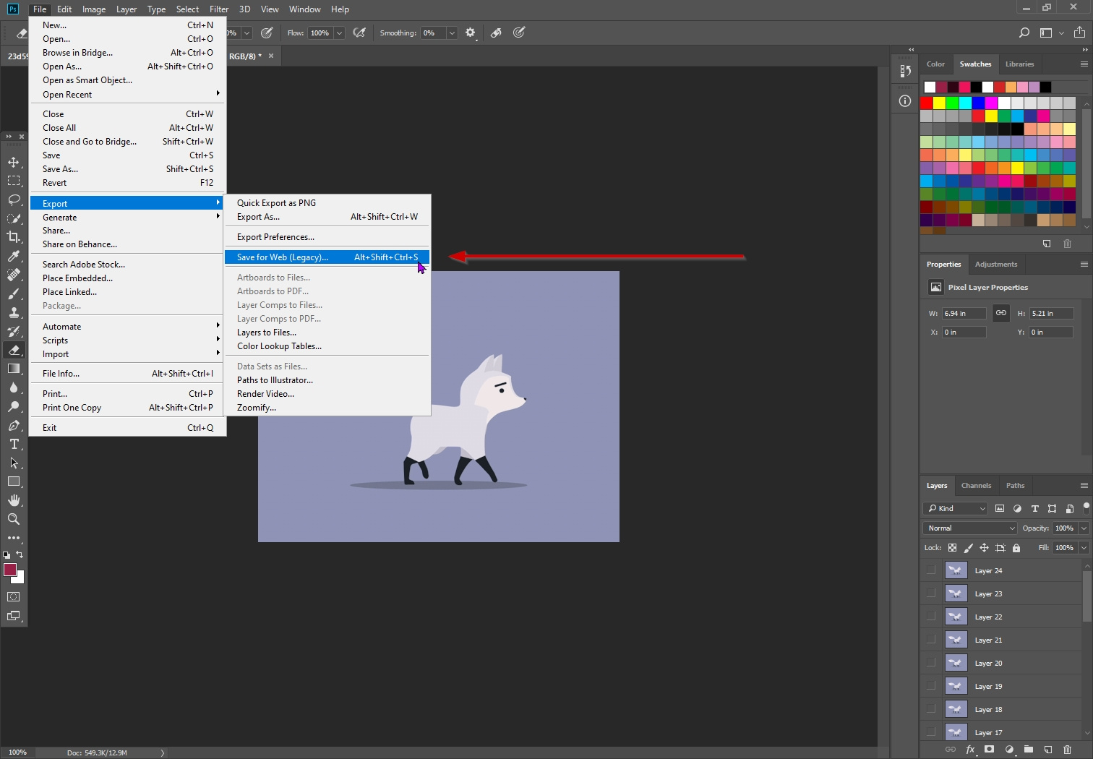Select the Crop tool

pyautogui.click(x=14, y=237)
